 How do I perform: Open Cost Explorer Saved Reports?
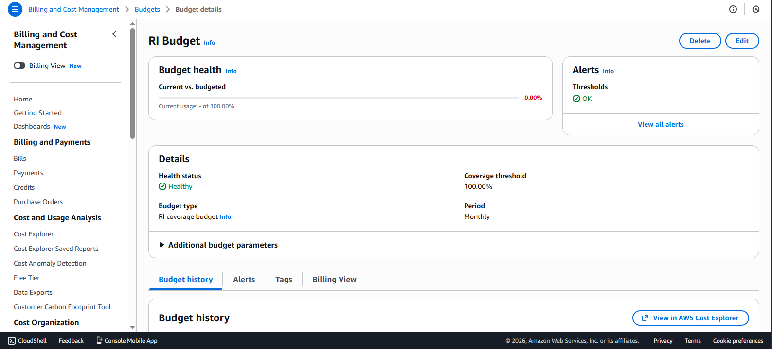pos(56,249)
